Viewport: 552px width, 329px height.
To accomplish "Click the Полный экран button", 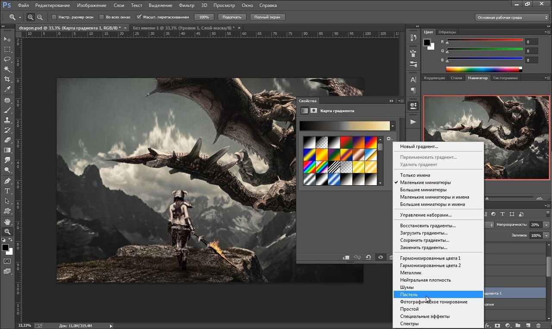I will pyautogui.click(x=267, y=17).
